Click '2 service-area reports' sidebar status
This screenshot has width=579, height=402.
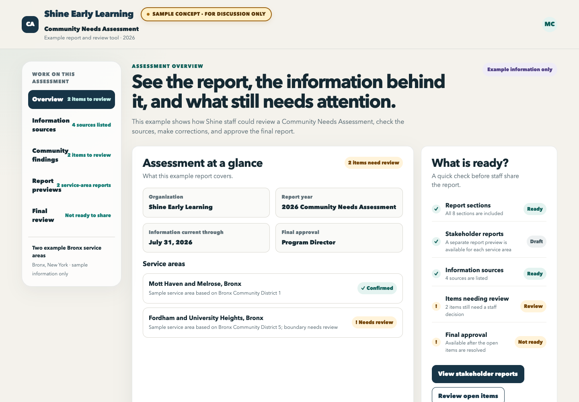click(84, 185)
